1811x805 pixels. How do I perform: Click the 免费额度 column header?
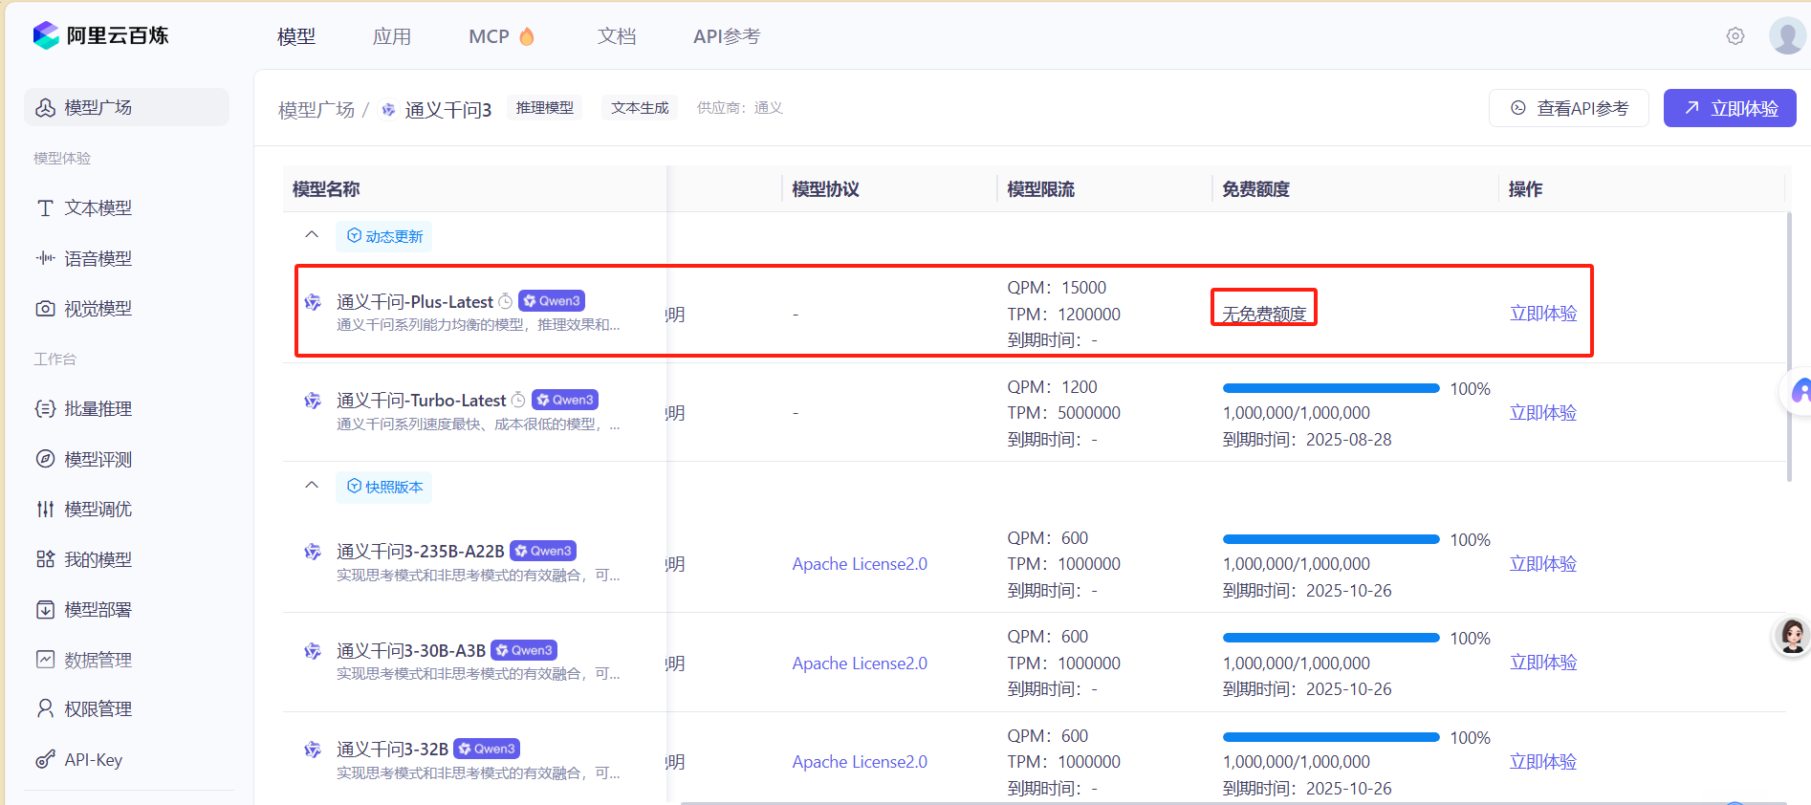(1256, 189)
